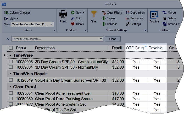Check the box for part 10089005
The width and height of the screenshot is (184, 114).
pos(11,61)
